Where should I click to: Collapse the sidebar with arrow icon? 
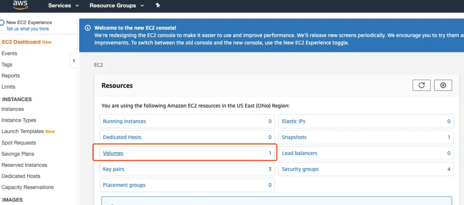[x=74, y=60]
